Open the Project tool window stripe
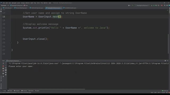The image size is (170, 95). coord(1,10)
